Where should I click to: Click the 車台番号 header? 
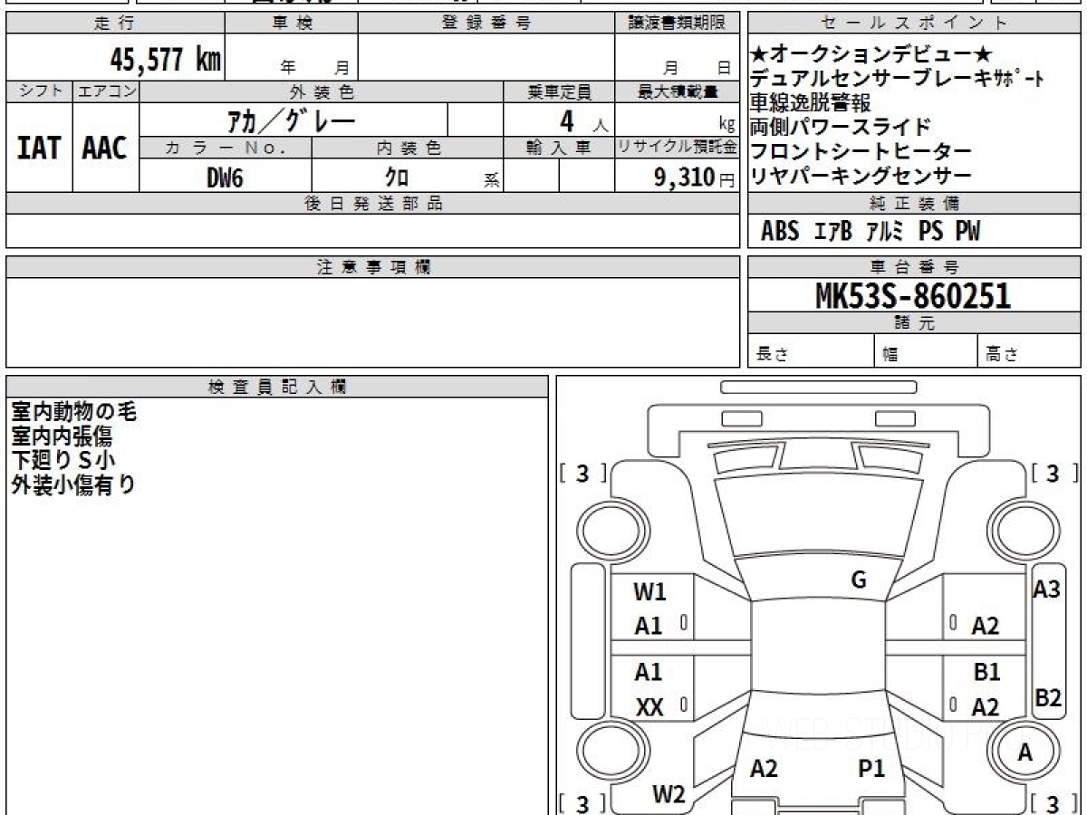pos(914,267)
